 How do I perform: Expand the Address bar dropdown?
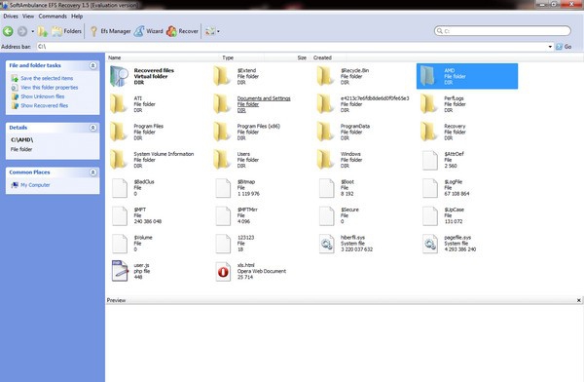tap(550, 47)
